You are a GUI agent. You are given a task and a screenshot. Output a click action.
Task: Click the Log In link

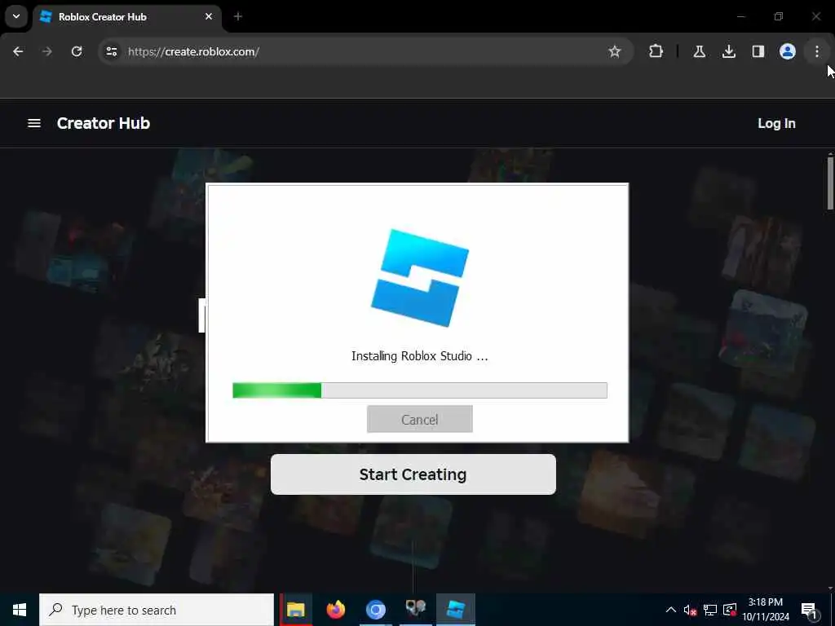pyautogui.click(x=776, y=123)
